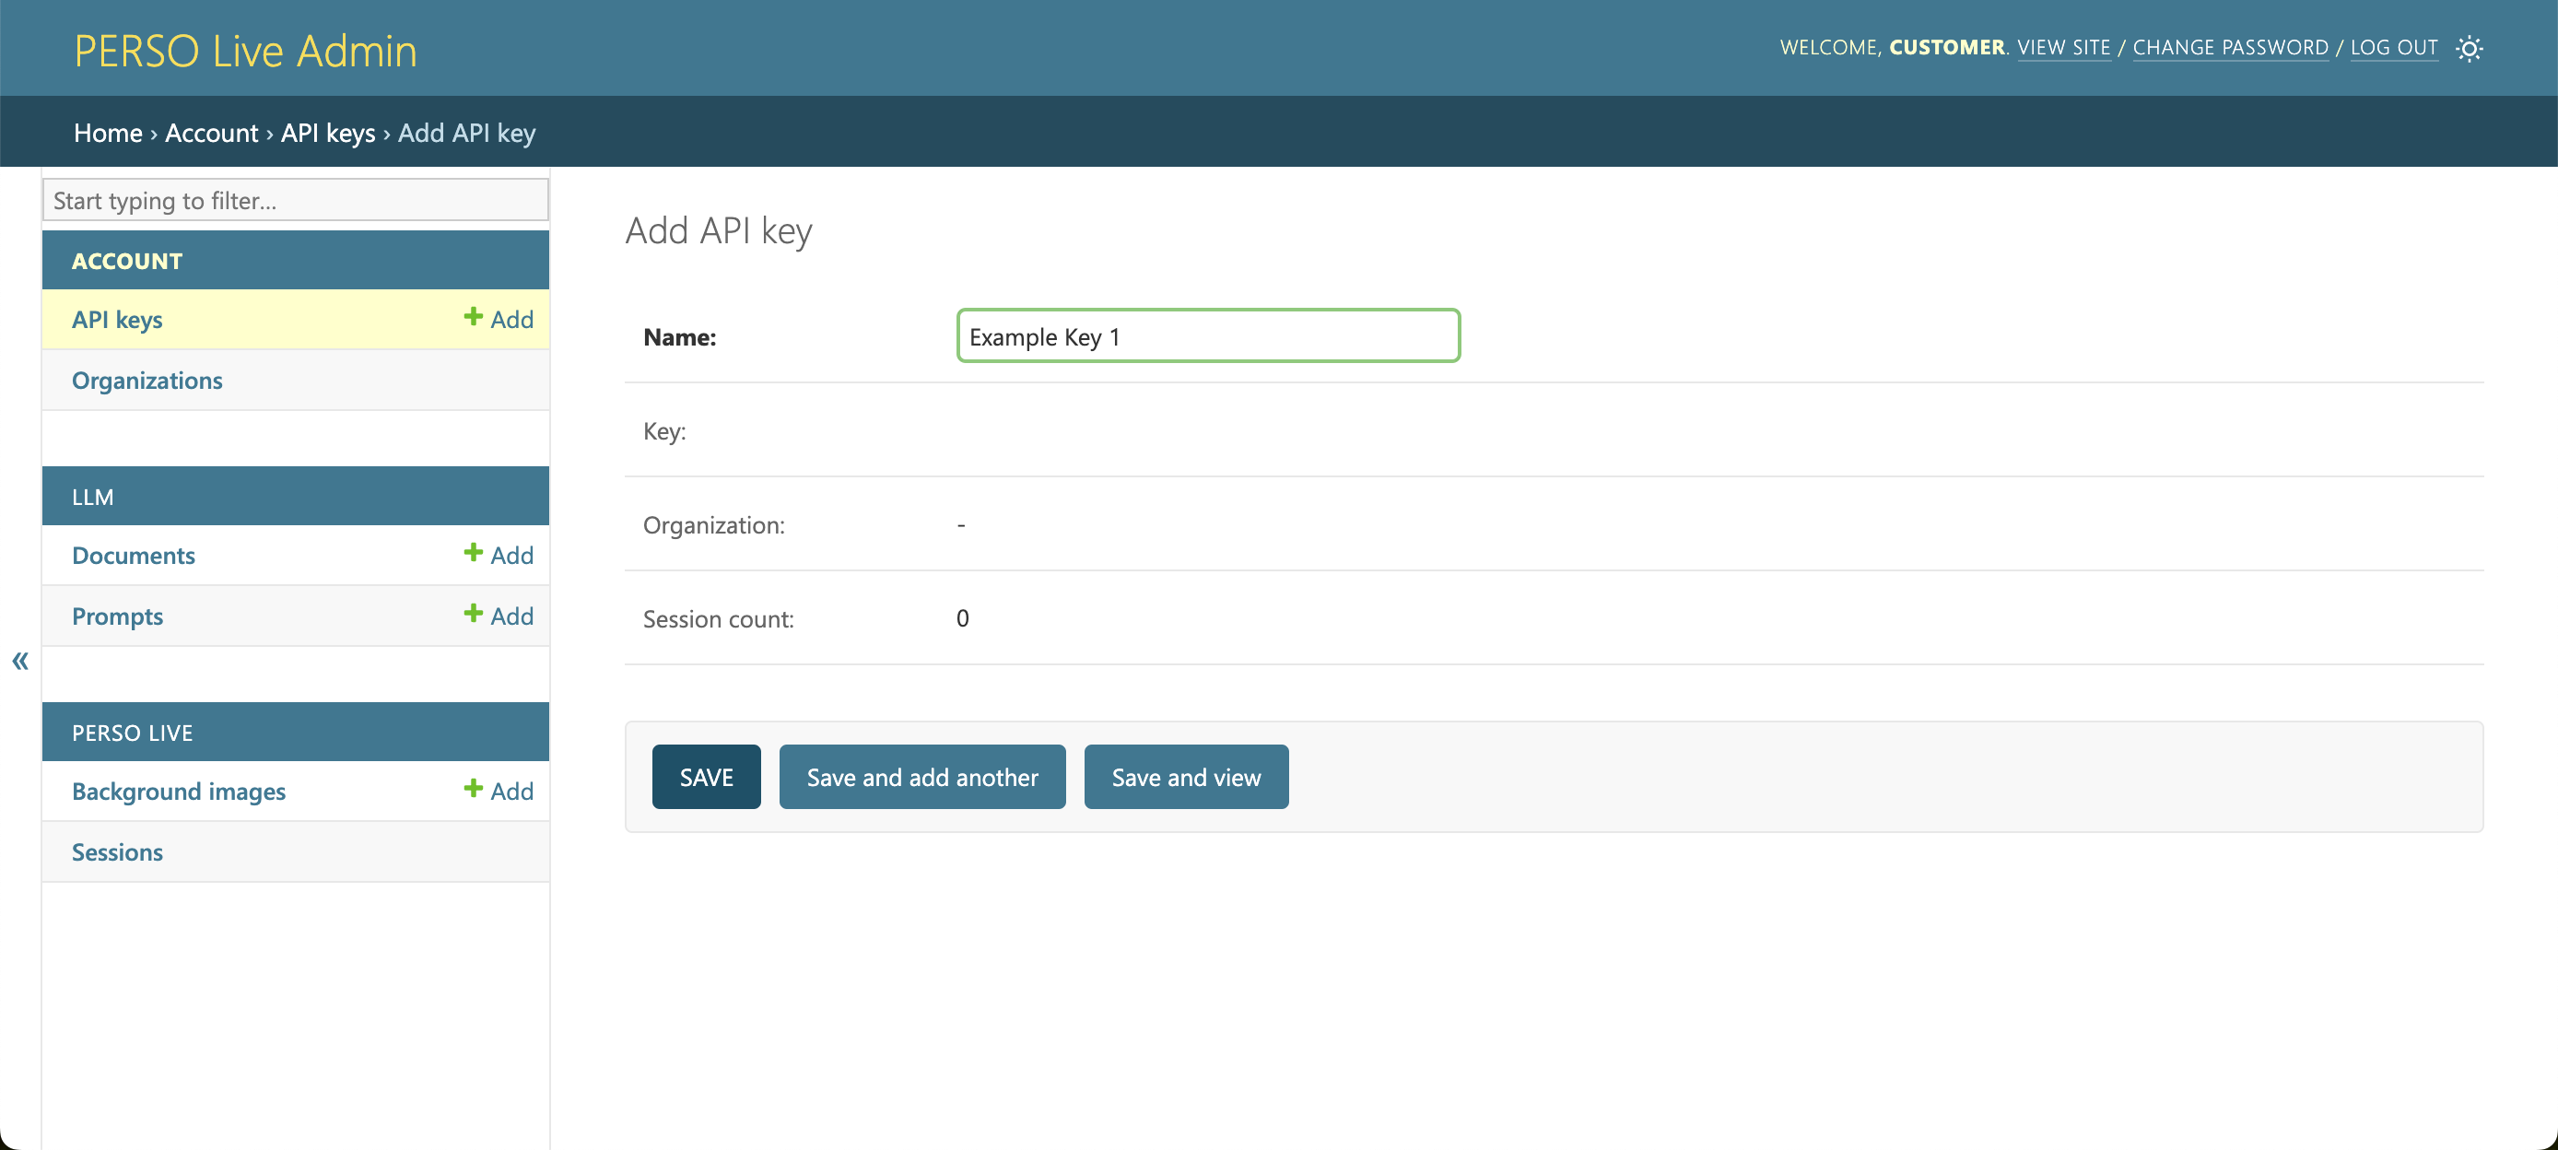Click inside the Name input field
The height and width of the screenshot is (1150, 2558).
point(1206,335)
